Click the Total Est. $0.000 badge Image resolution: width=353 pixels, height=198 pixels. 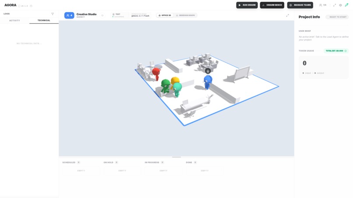336,51
